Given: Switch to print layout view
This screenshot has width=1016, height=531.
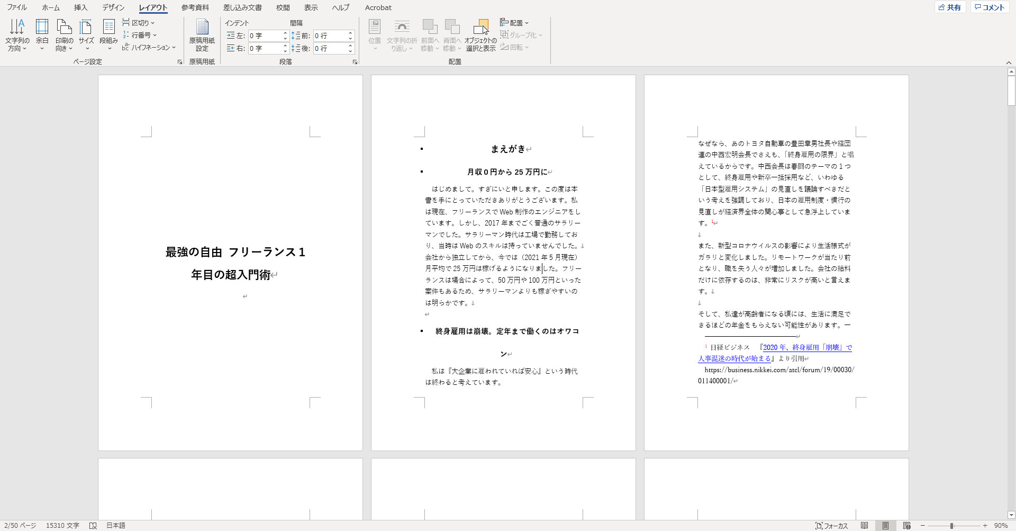Looking at the screenshot, I should (885, 526).
